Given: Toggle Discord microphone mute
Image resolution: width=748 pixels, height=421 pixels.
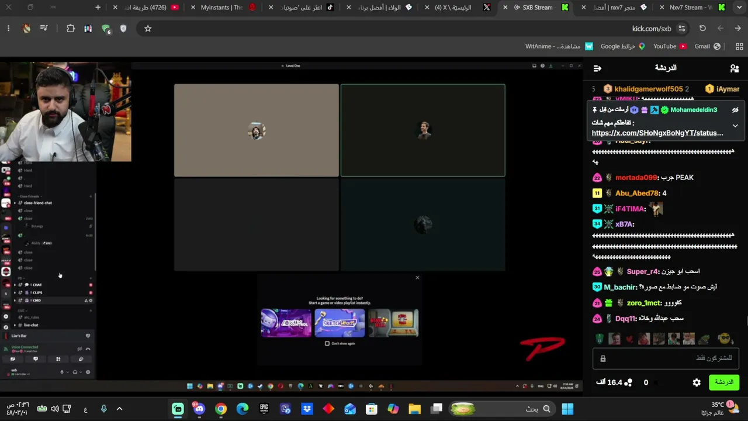Looking at the screenshot, I should click(x=62, y=372).
